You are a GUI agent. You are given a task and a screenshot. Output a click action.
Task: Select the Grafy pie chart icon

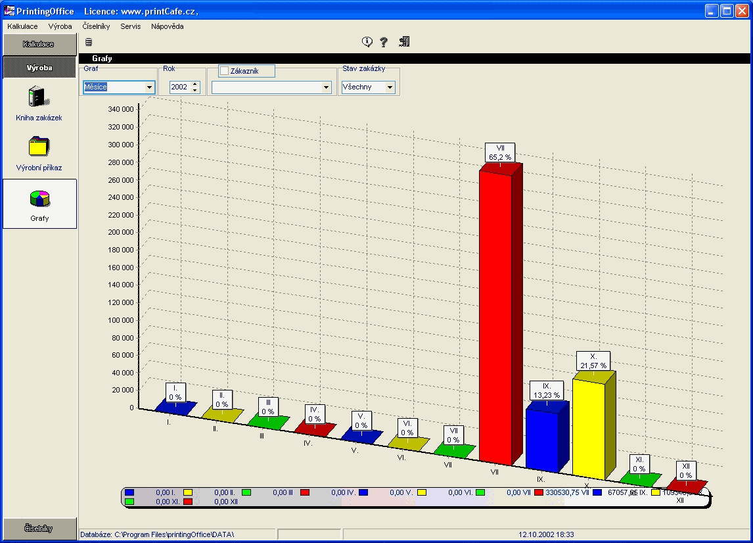[x=39, y=198]
